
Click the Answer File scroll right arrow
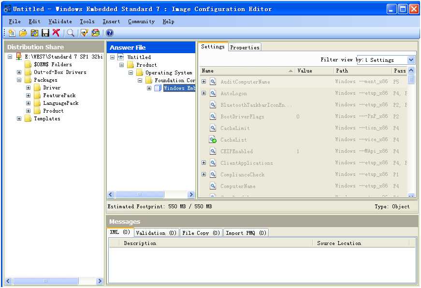(191, 194)
